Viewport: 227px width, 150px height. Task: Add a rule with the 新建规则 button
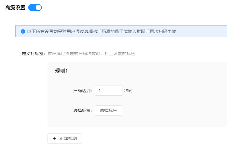[x=65, y=138]
